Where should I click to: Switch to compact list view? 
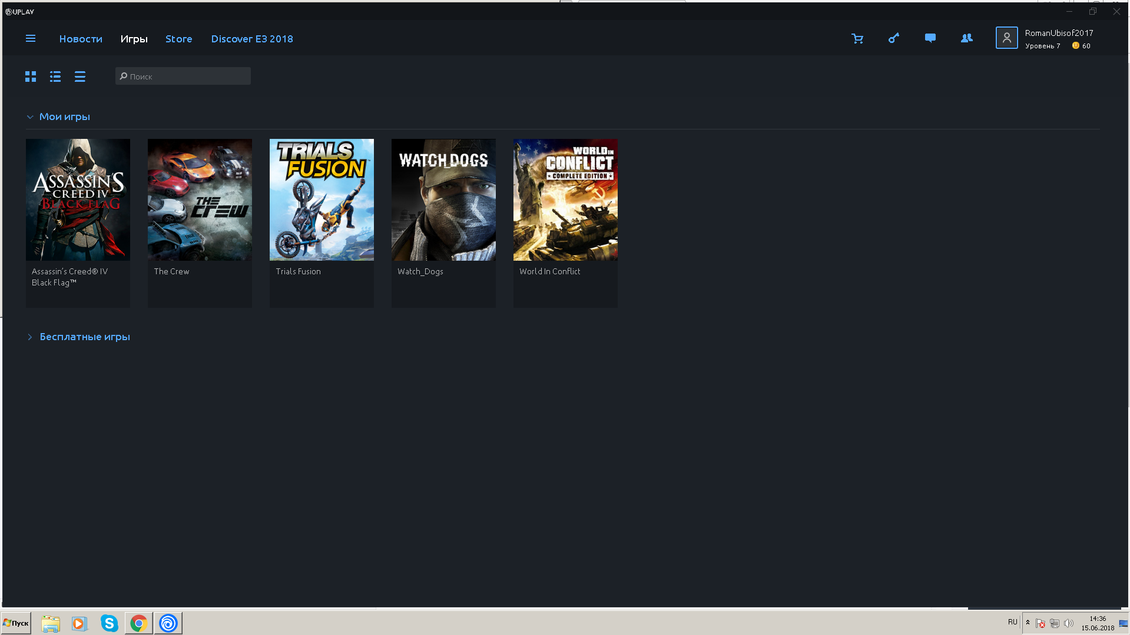pos(80,77)
